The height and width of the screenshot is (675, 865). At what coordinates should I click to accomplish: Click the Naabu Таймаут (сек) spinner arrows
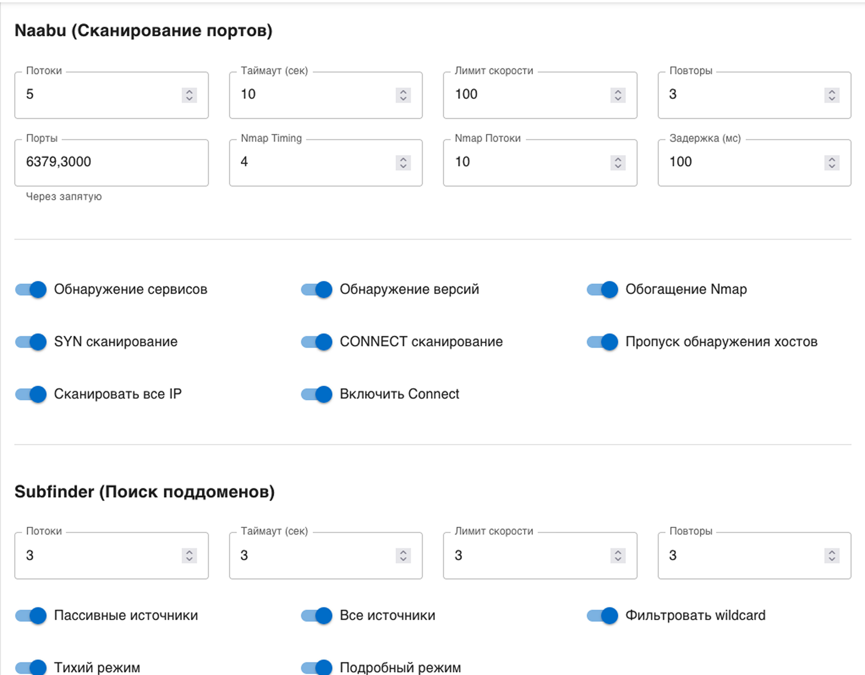(x=403, y=95)
